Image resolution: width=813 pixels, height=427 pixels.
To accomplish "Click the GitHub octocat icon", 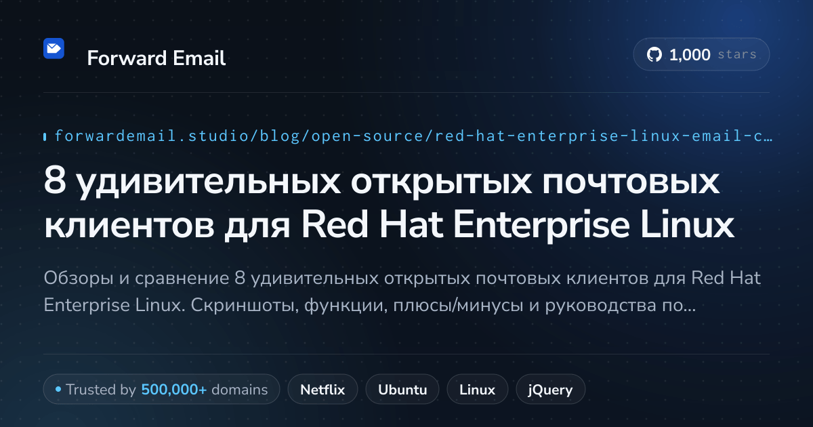I will click(x=654, y=55).
